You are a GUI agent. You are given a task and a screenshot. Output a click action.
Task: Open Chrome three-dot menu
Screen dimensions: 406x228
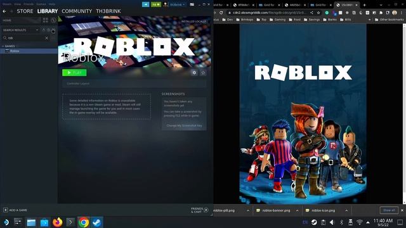402,13
